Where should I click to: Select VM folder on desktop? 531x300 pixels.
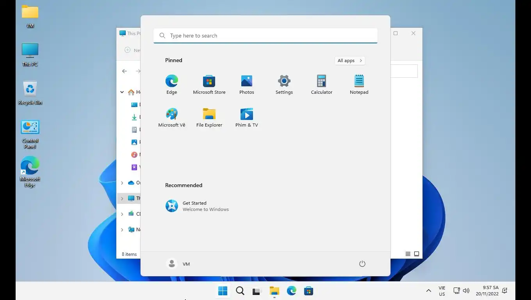click(x=30, y=16)
